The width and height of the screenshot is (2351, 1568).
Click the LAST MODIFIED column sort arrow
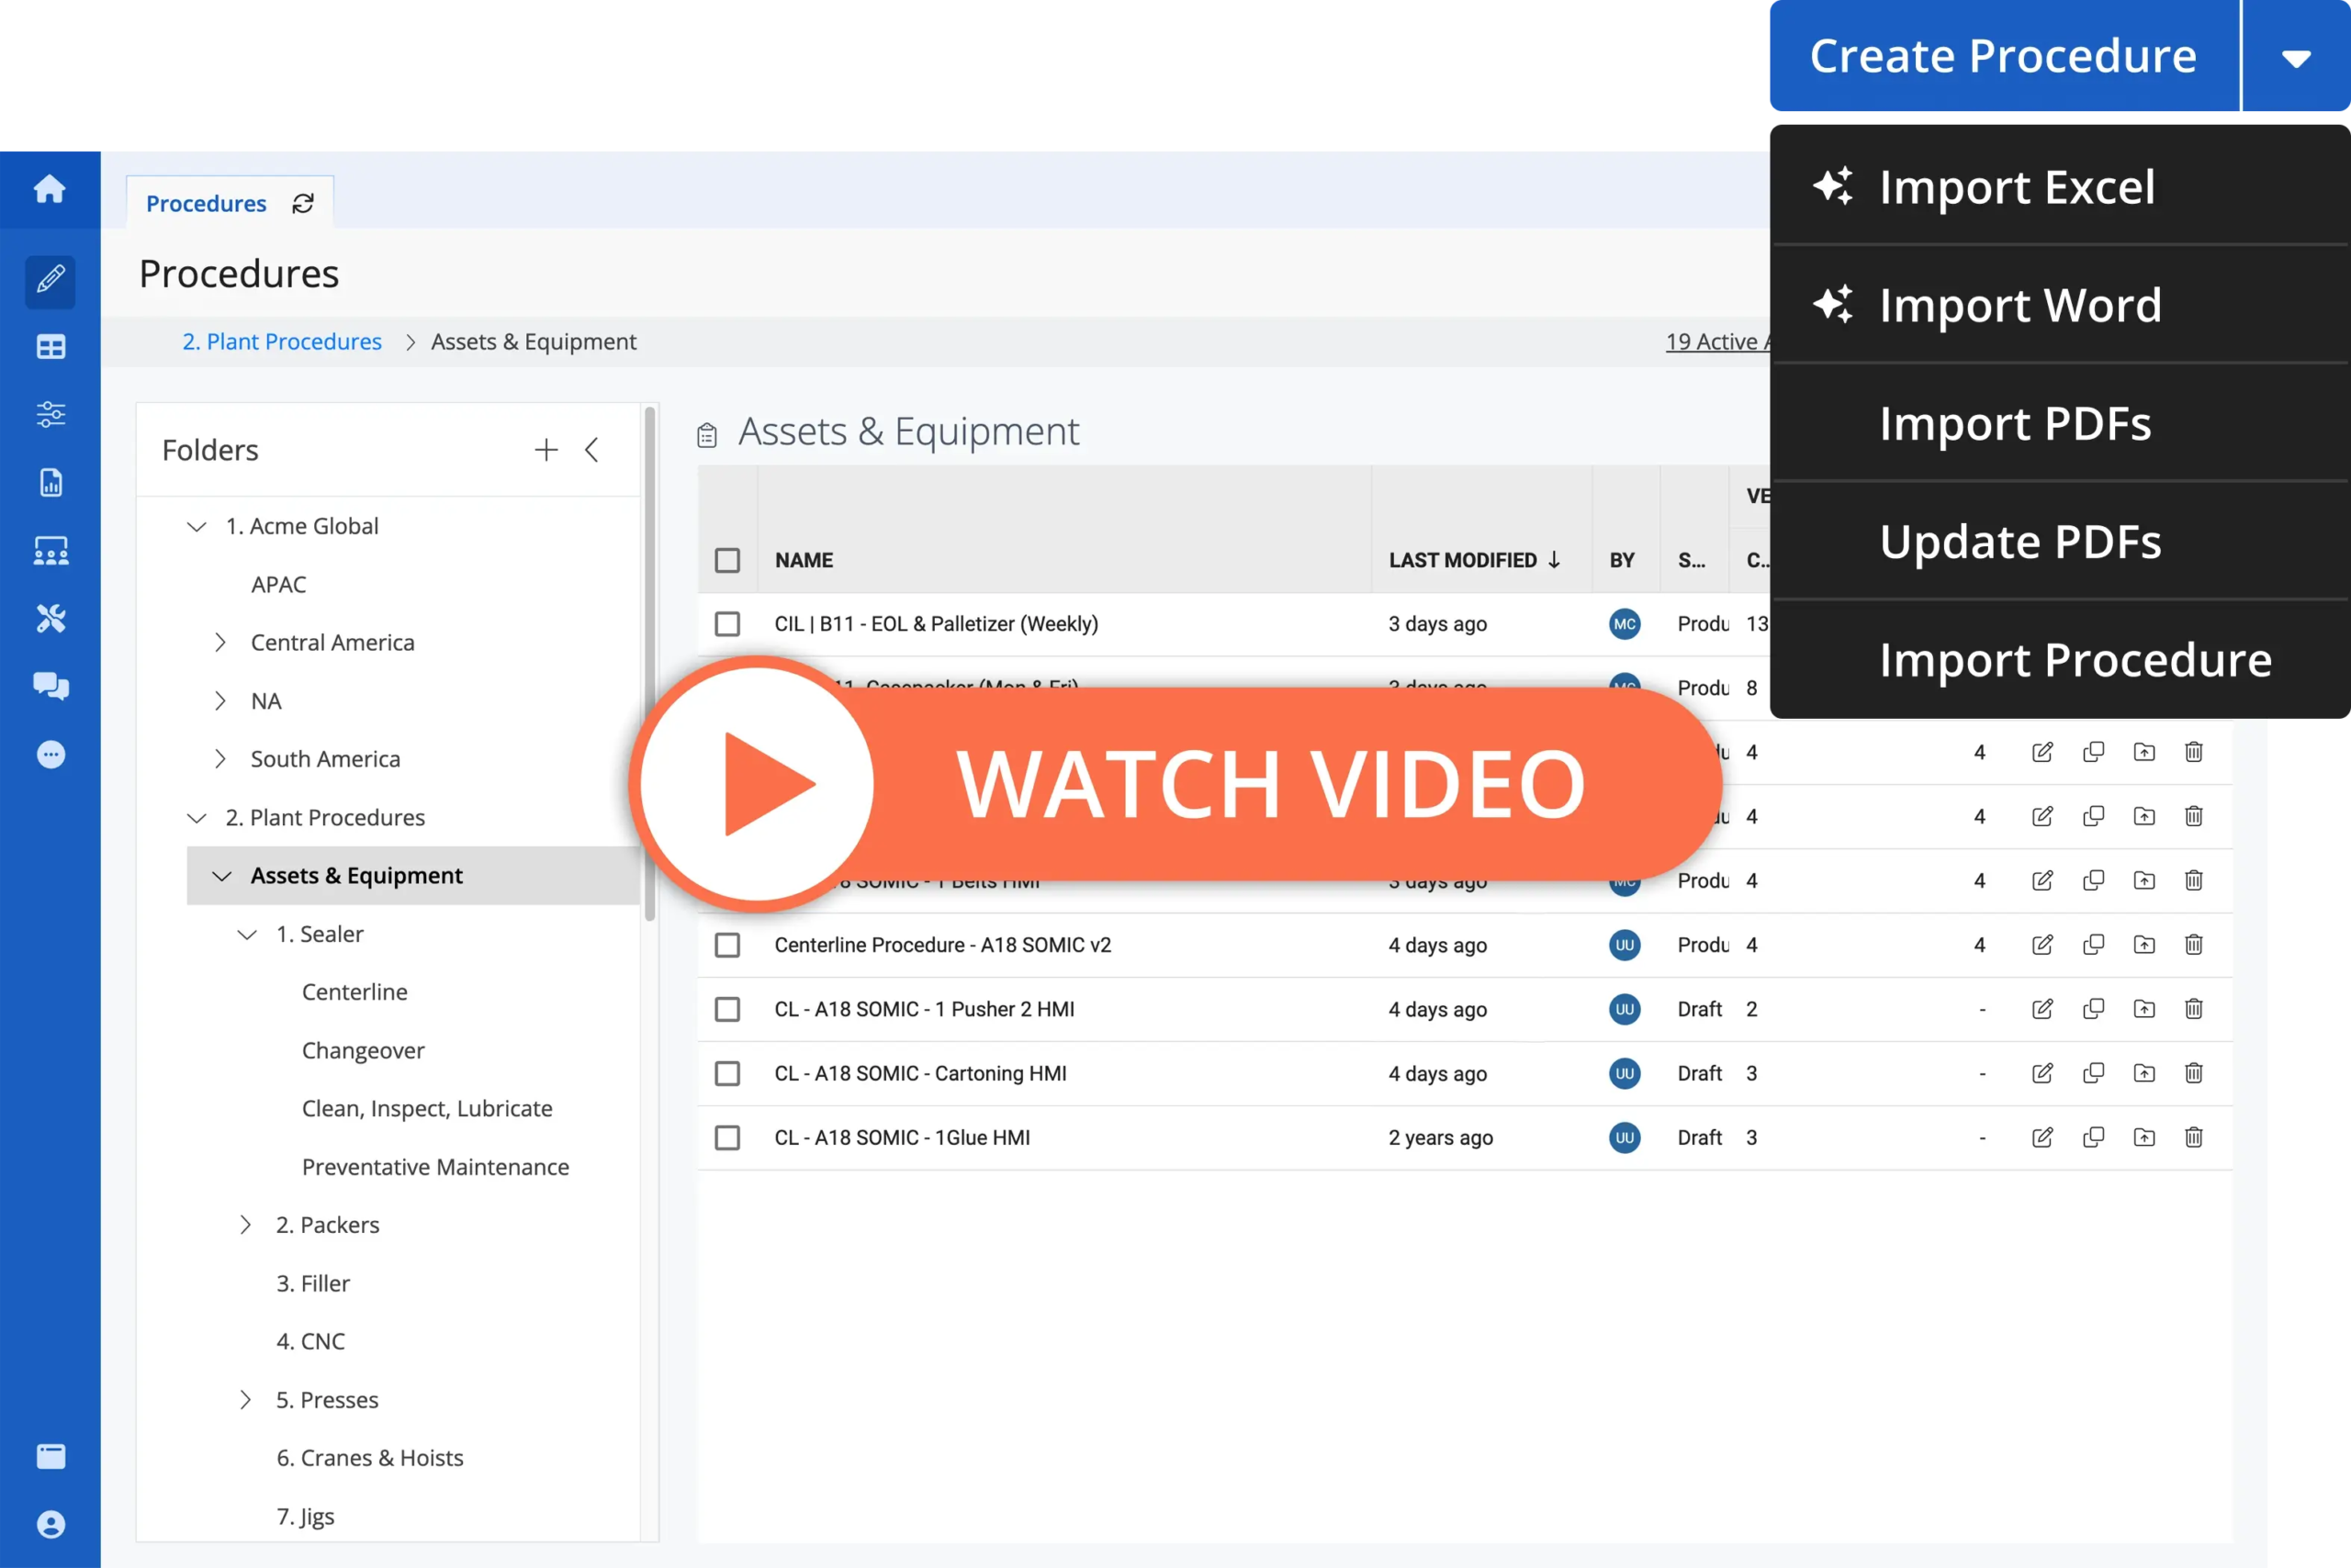click(1551, 560)
